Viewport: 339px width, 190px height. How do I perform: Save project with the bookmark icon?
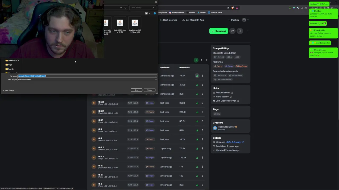(240, 31)
